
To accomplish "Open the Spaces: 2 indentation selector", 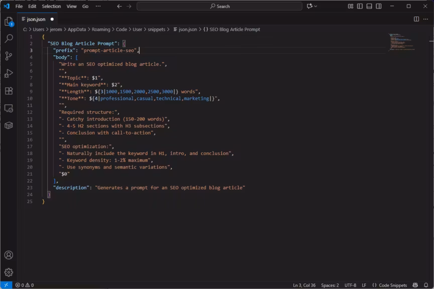I will pyautogui.click(x=330, y=285).
